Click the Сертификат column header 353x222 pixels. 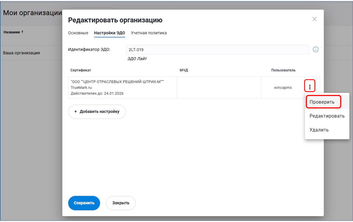[80, 70]
